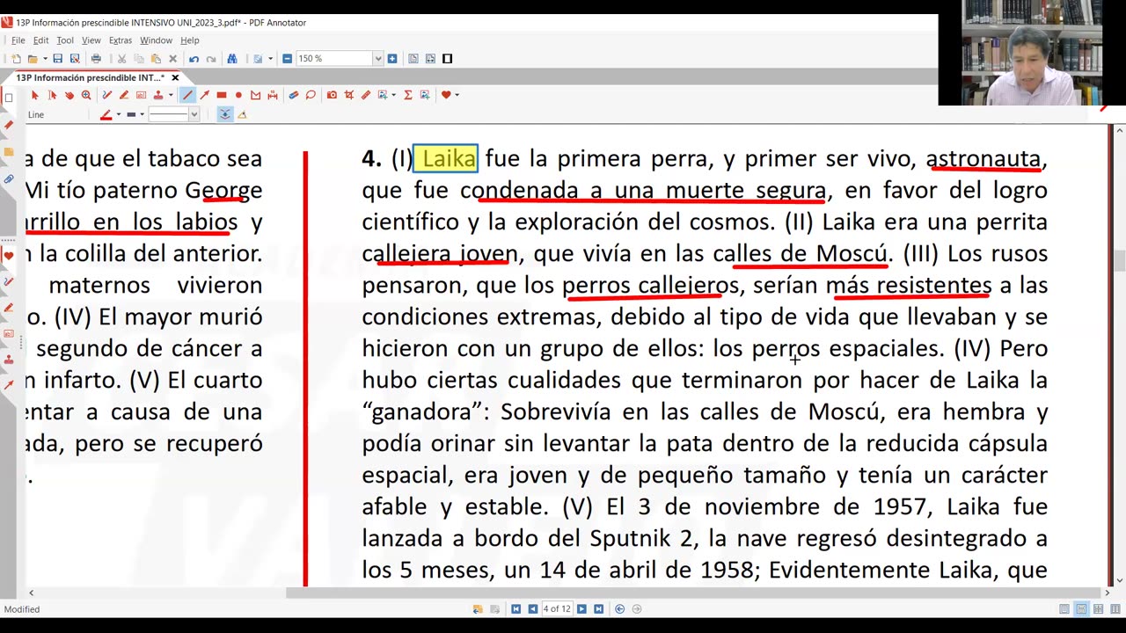Screen dimensions: 1126x633
Task: Select the 13P Información prescindible document tab
Action: tap(90, 77)
